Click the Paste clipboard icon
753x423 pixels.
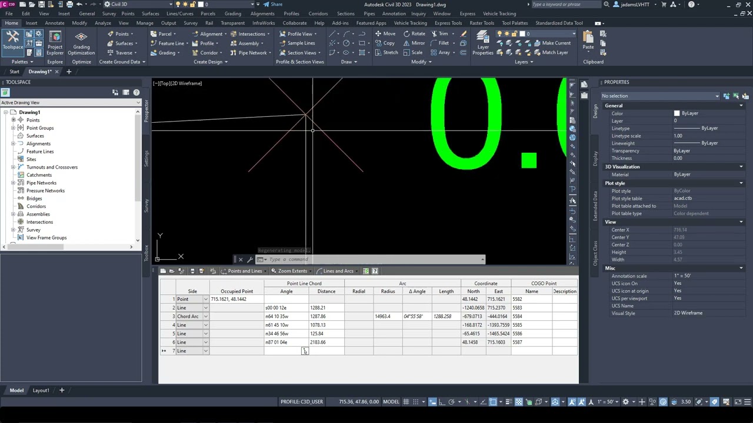pyautogui.click(x=588, y=40)
